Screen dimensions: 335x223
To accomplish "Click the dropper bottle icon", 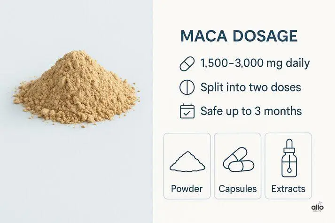I will pos(288,159).
